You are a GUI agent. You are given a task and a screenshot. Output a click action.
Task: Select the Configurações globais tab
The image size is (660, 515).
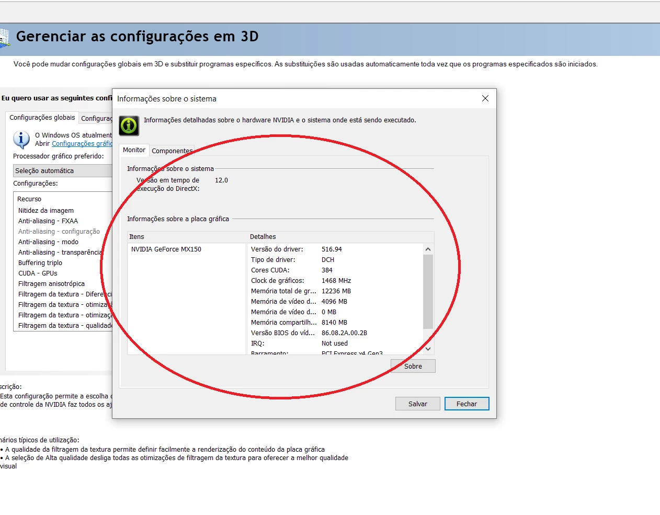(42, 118)
